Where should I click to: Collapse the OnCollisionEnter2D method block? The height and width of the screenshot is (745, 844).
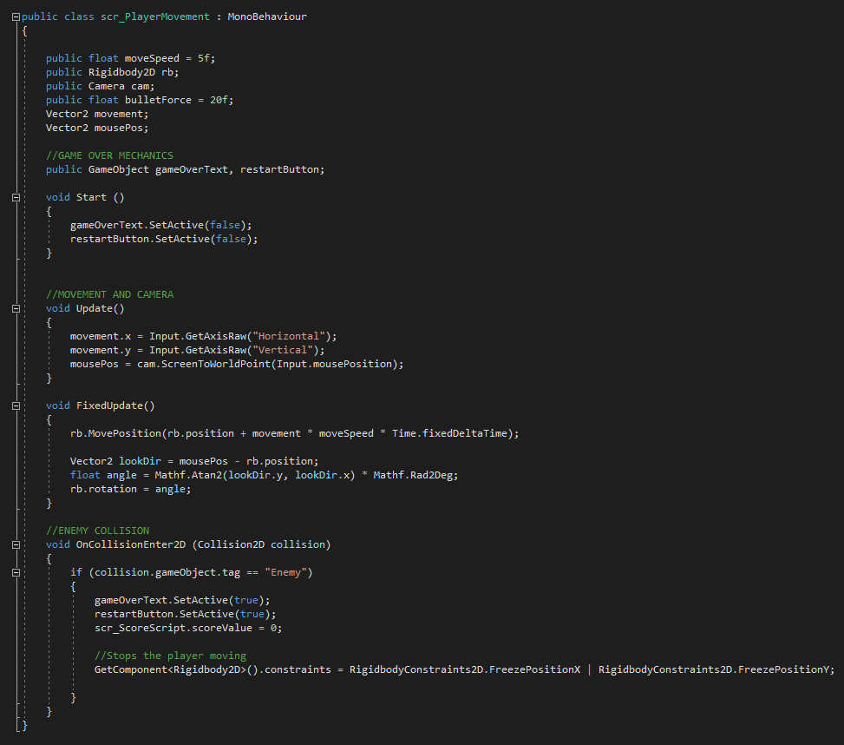click(x=16, y=544)
